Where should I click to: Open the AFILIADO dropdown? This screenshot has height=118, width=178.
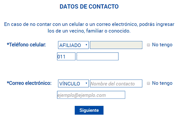[73, 45]
